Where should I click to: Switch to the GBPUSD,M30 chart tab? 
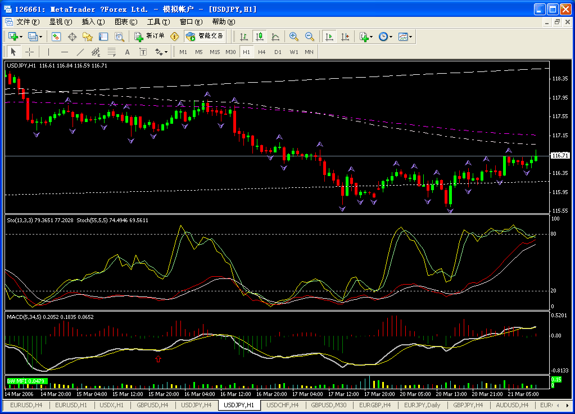(329, 405)
